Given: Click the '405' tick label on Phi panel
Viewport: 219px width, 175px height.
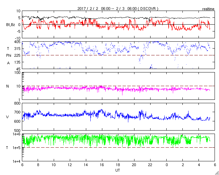Looking at the screenshot, I should tap(17, 42).
